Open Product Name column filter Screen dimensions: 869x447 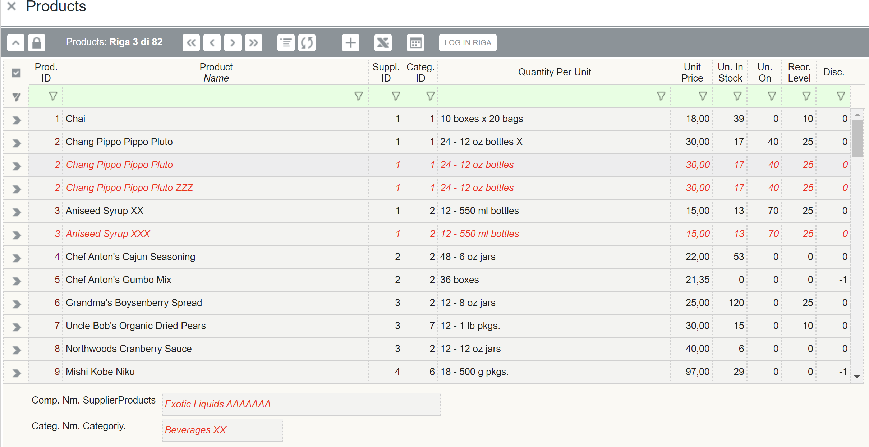[358, 96]
